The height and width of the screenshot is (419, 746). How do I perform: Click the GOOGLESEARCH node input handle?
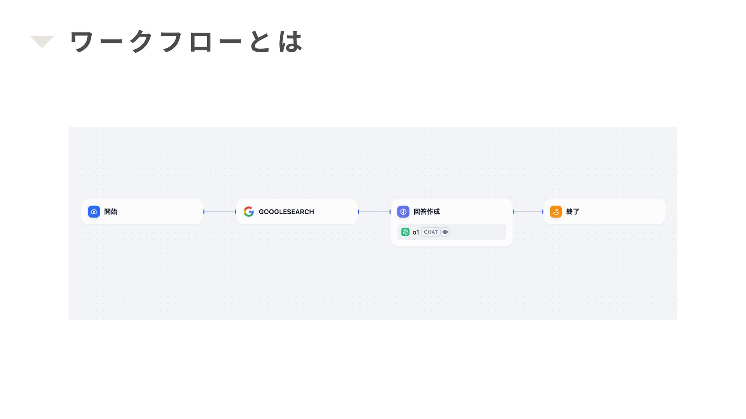coord(235,211)
